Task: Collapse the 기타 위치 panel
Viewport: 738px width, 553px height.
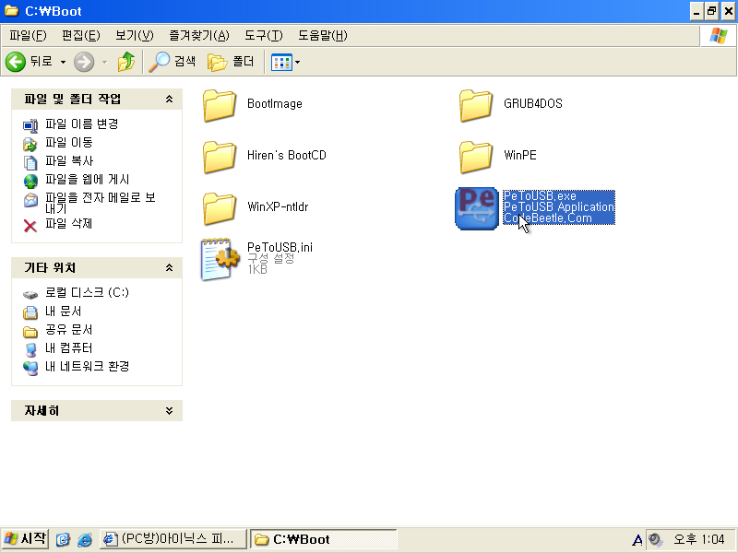Action: pos(169,267)
